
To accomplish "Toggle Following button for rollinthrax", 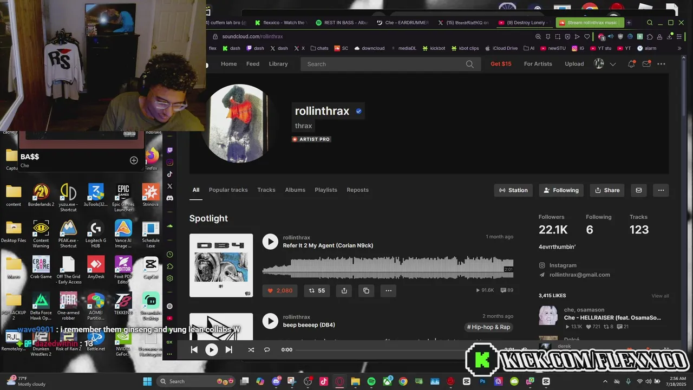I will click(x=561, y=190).
